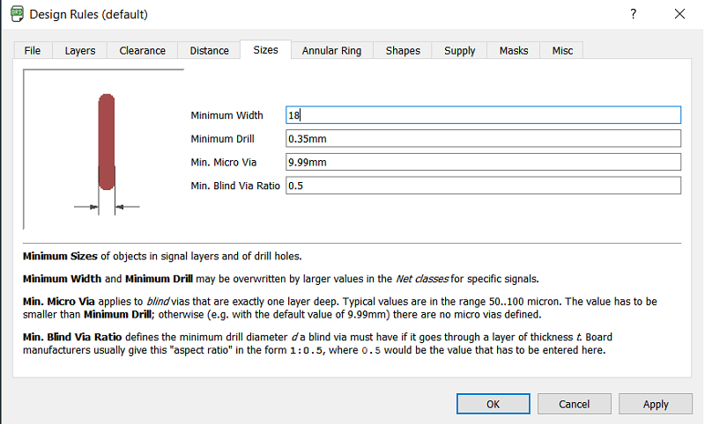Go to the Distance tab
This screenshot has height=424, width=705.
(x=209, y=51)
